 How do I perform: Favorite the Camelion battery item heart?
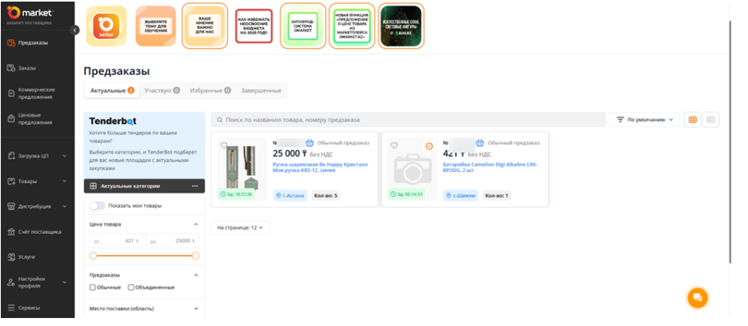(394, 145)
